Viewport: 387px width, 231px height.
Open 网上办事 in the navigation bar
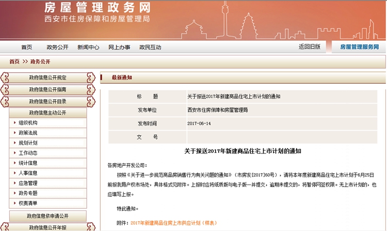119,47
